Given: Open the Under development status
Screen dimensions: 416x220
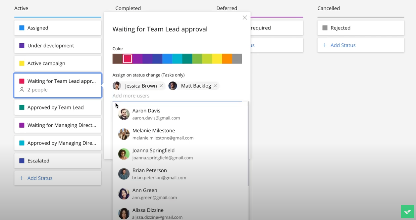Looking at the screenshot, I should pos(58,46).
